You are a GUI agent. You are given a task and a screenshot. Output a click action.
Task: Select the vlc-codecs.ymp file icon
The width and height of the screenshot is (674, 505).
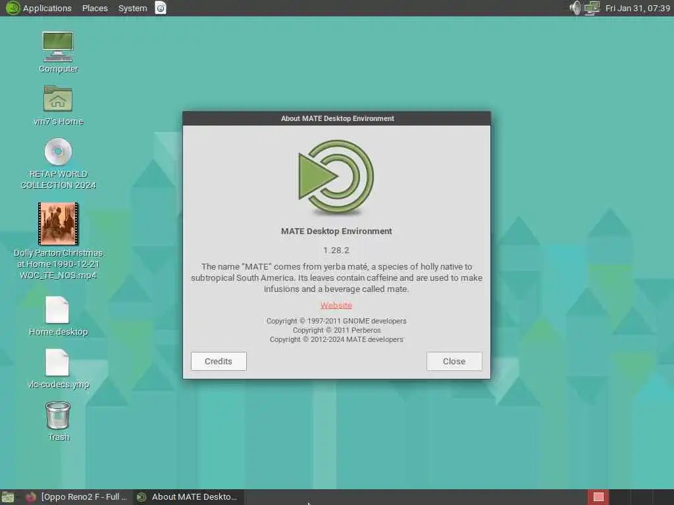tap(57, 362)
